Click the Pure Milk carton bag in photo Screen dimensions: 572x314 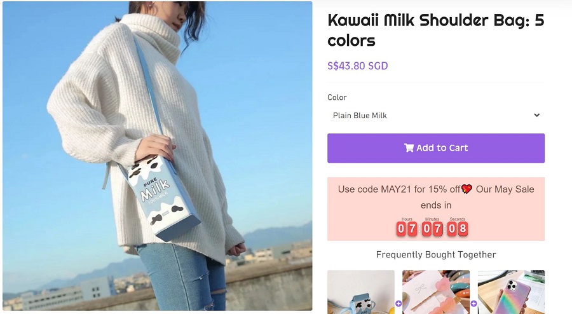pos(163,198)
